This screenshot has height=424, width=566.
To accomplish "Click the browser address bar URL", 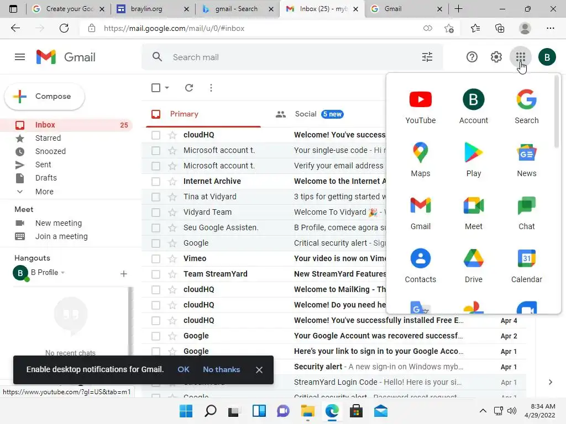I will click(174, 28).
